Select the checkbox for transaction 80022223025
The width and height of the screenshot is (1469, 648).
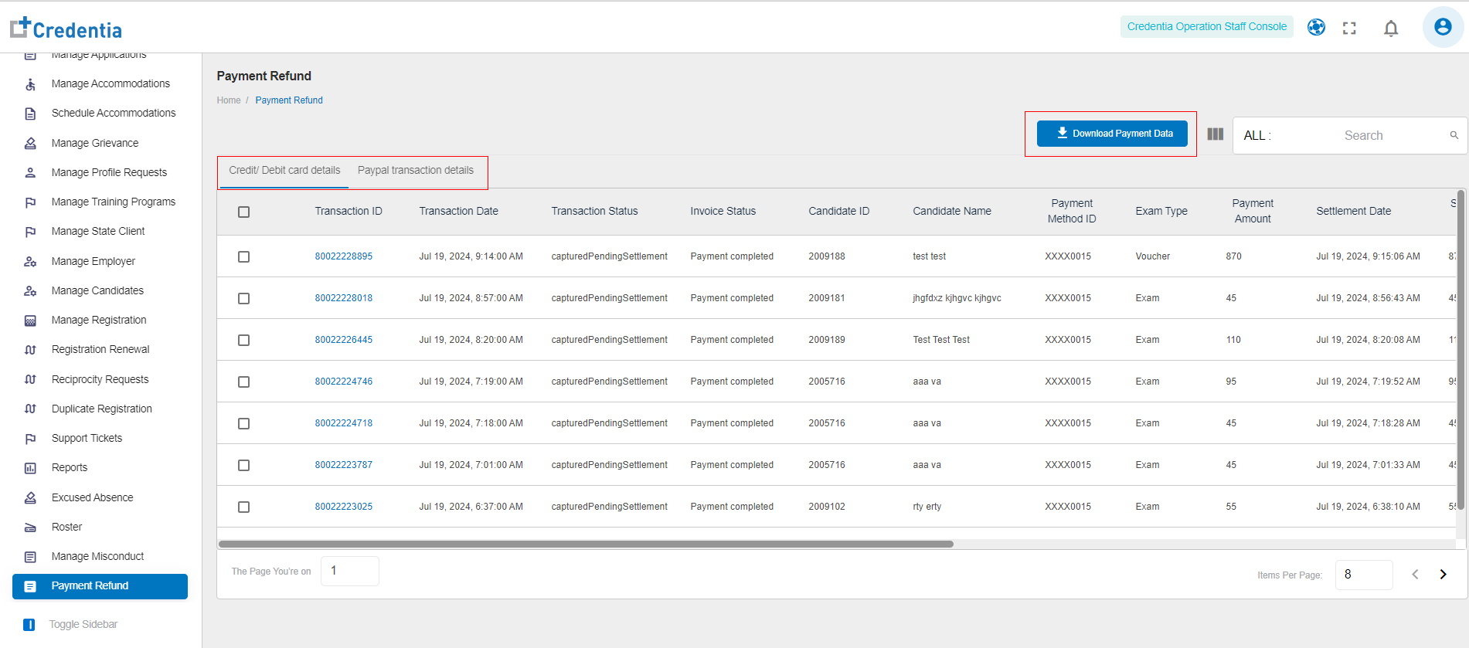click(x=243, y=507)
